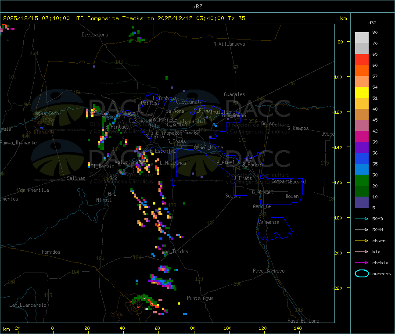Click the pink bip arrow in legend
Image resolution: width=395 pixels, height=334 pixels.
click(x=362, y=251)
